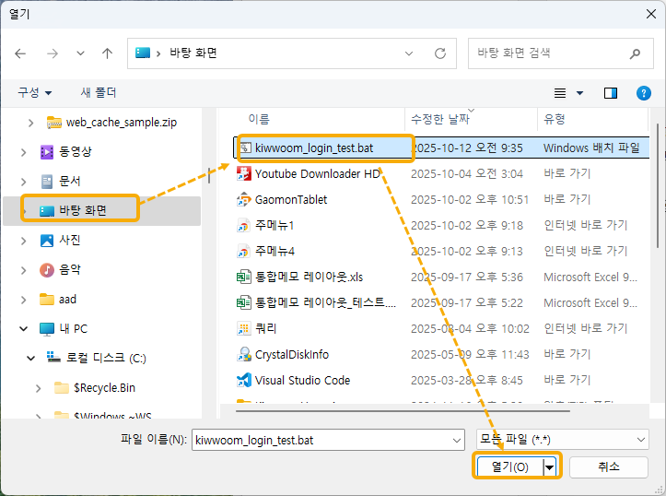Sort files by 수정한 날짜 column

click(440, 120)
